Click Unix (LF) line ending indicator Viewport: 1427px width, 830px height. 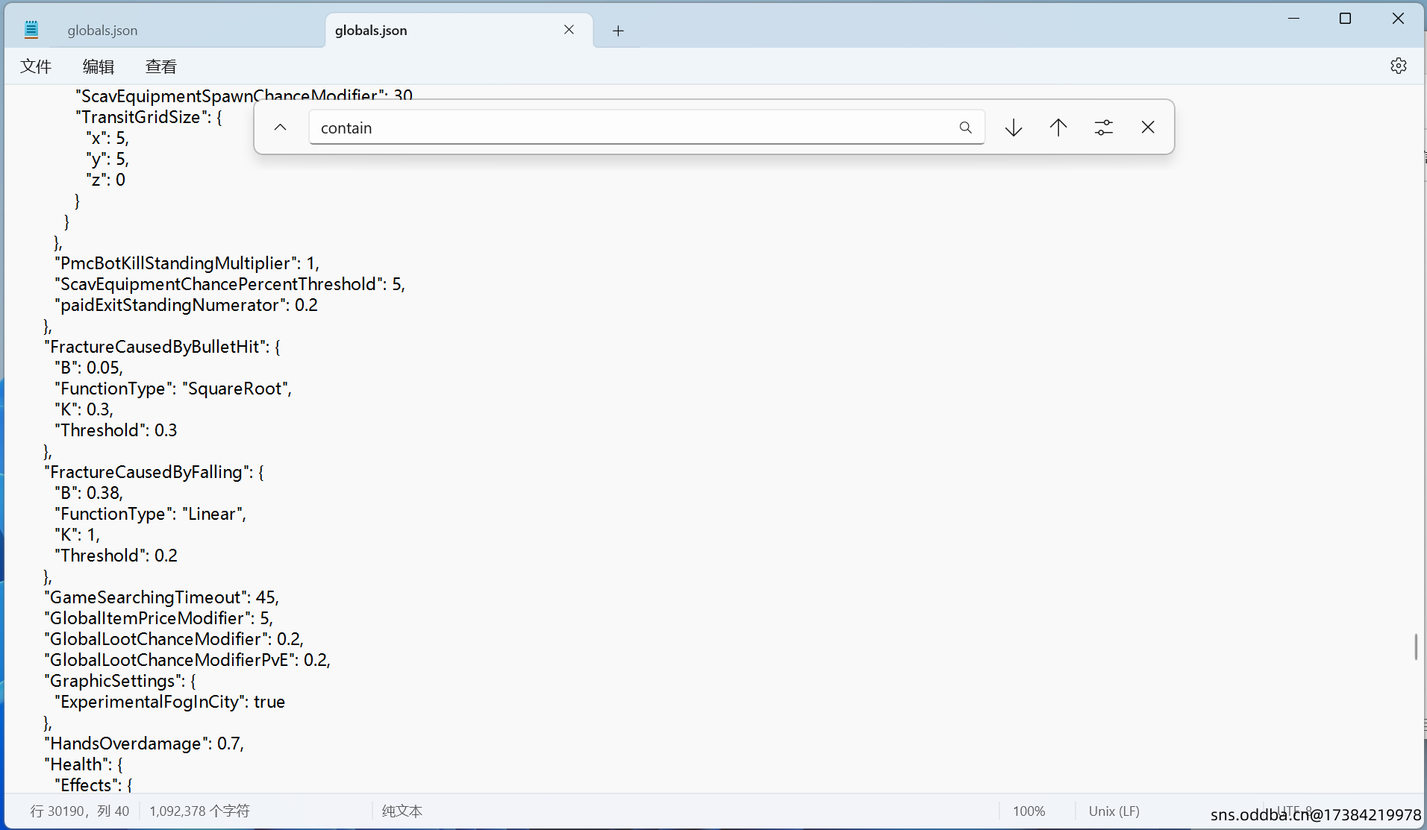point(1114,811)
